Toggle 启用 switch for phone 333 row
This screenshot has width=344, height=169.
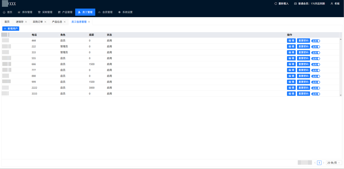click(316, 53)
